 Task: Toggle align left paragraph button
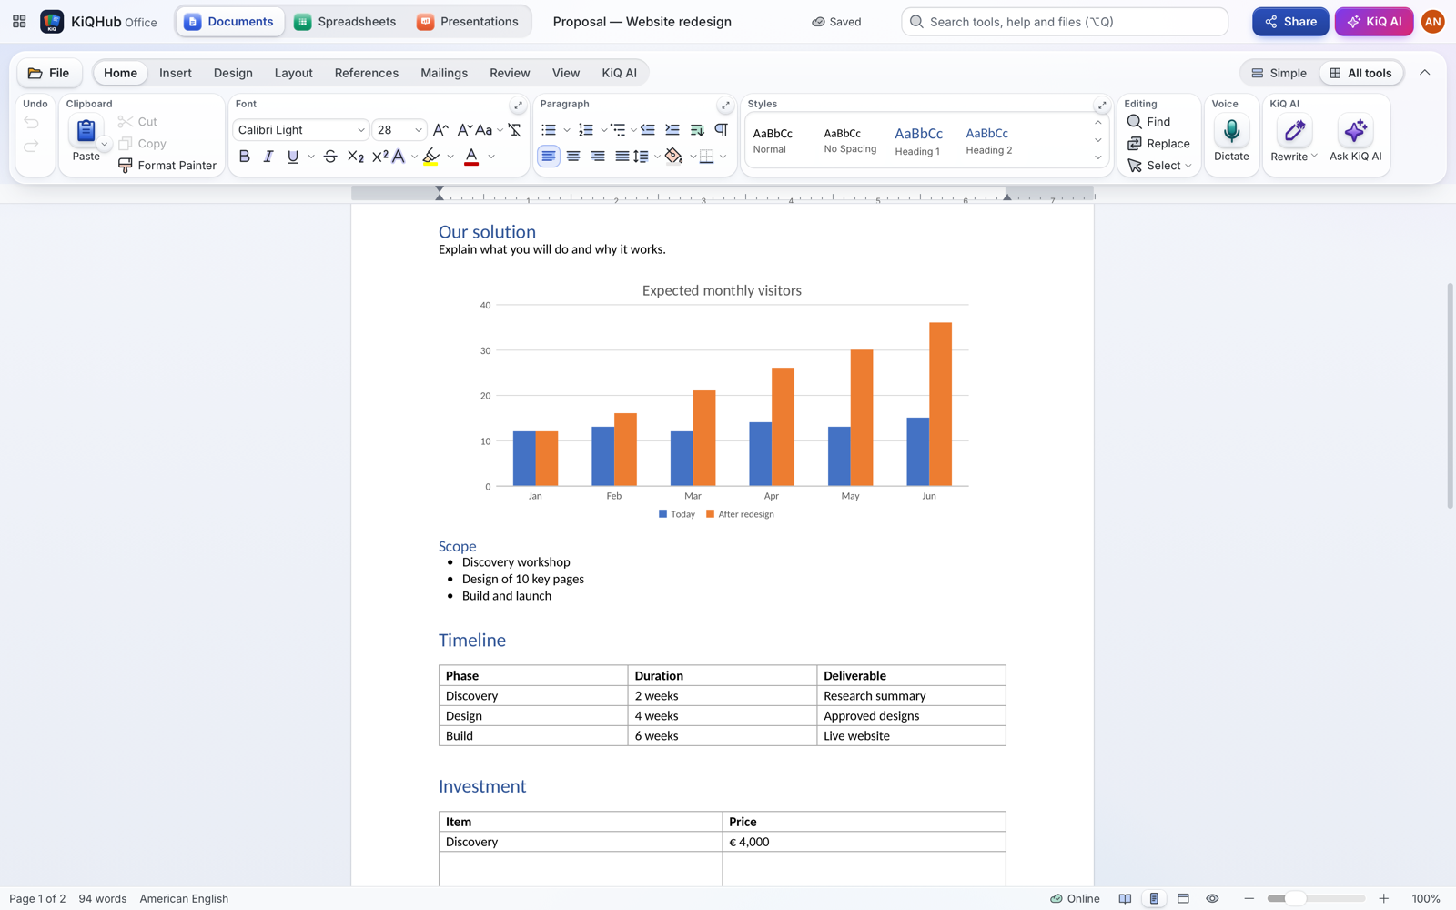click(x=549, y=157)
